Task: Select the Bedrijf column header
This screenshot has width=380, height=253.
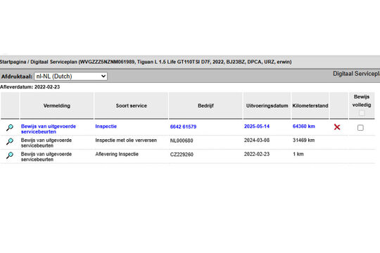Action: point(205,106)
